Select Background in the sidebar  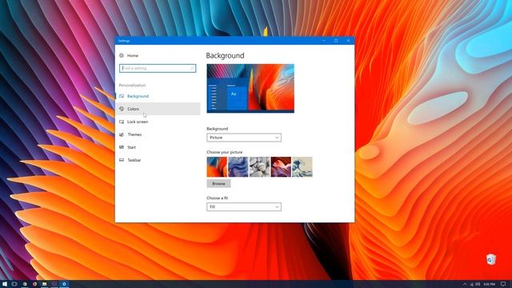click(158, 96)
